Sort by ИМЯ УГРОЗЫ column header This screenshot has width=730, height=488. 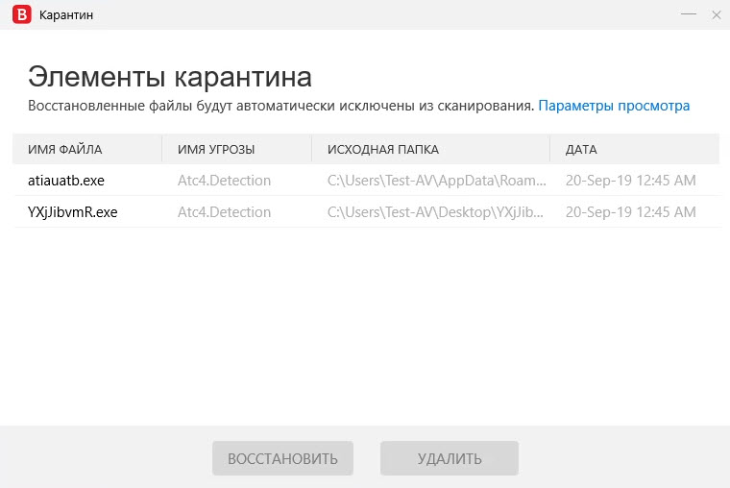click(x=216, y=150)
